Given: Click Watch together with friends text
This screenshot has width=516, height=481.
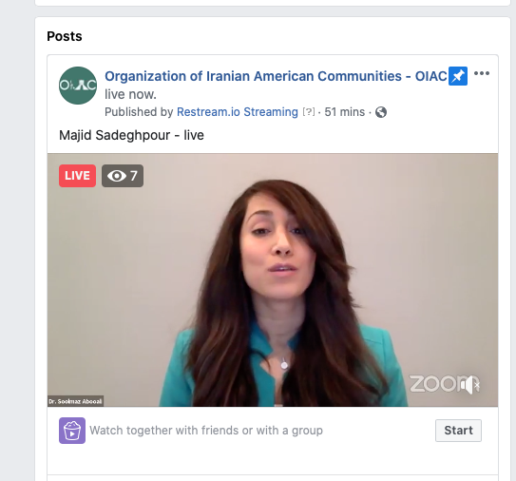Looking at the screenshot, I should click(206, 431).
